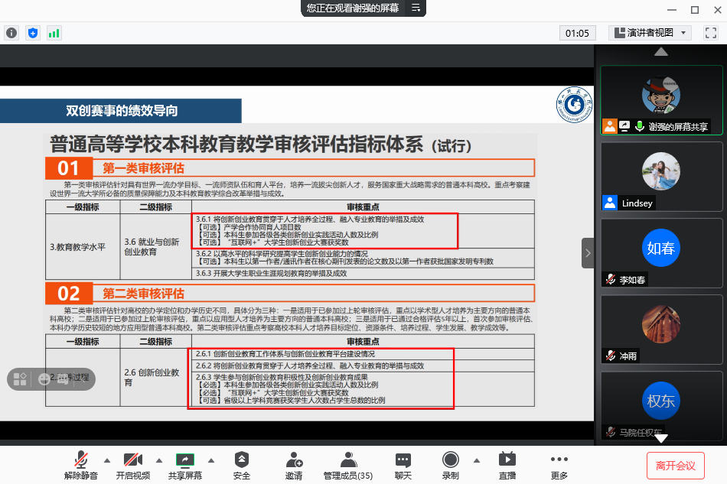Open the 聊天 chat window
Screen dimensions: 727x484
click(403, 465)
